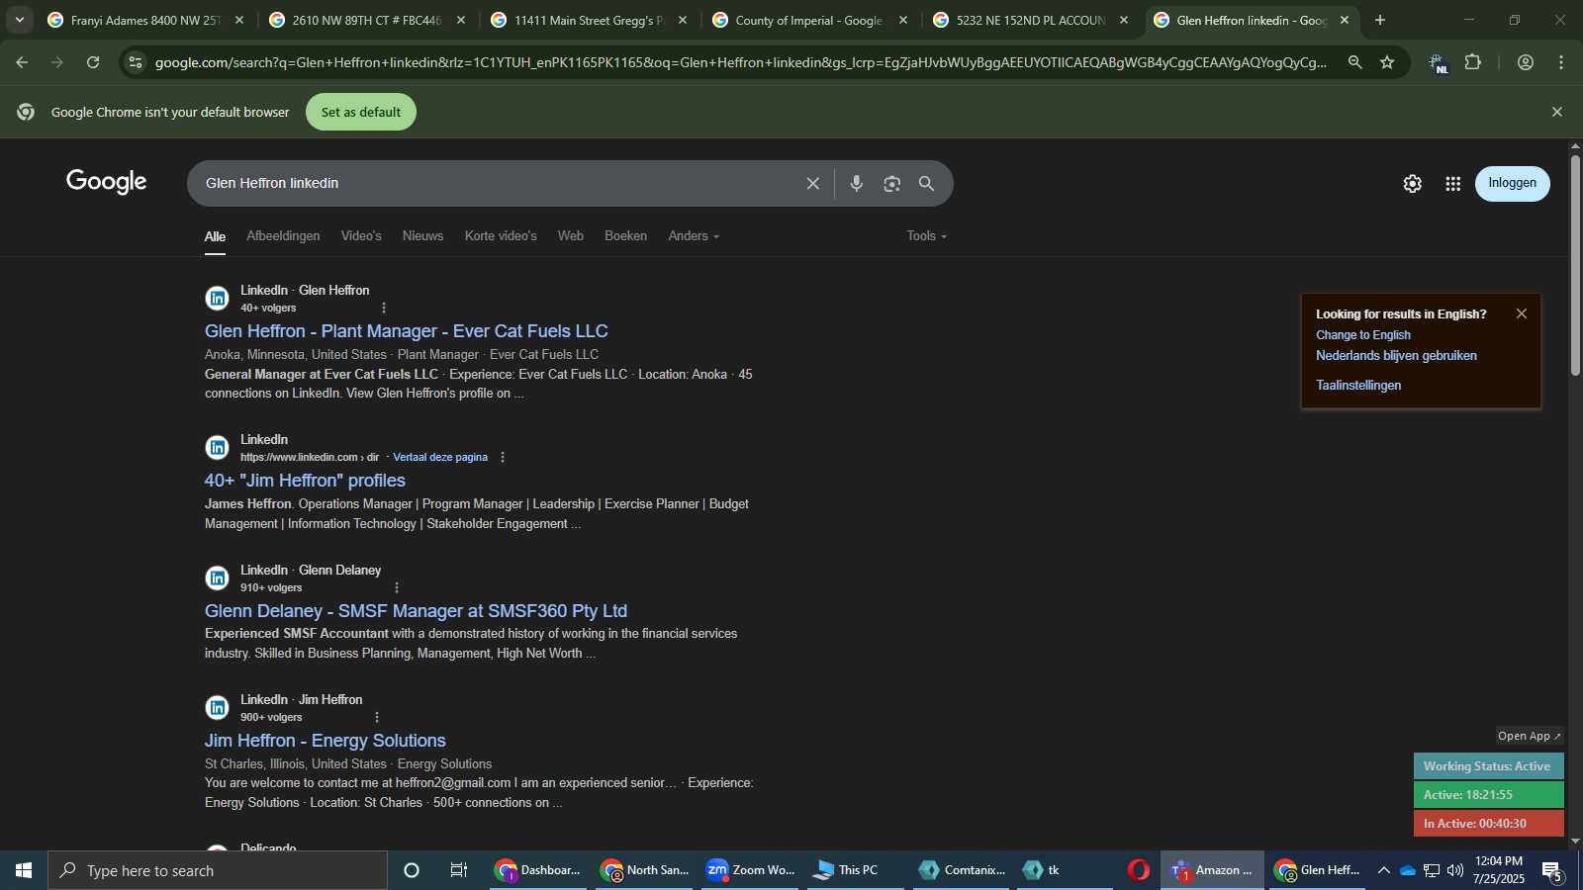The height and width of the screenshot is (890, 1583).
Task: Open the Chrome profile icon
Action: click(1526, 62)
